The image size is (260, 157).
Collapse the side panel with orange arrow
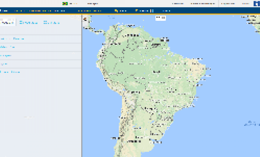pyautogui.click(x=85, y=19)
